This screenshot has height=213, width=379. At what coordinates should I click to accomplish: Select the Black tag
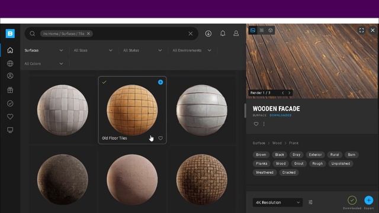point(280,154)
